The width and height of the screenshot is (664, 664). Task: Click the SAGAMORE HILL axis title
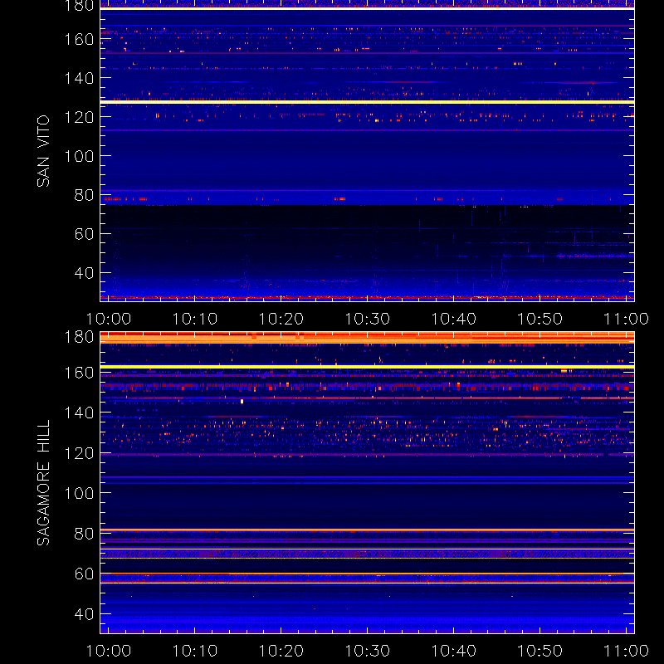(x=43, y=483)
